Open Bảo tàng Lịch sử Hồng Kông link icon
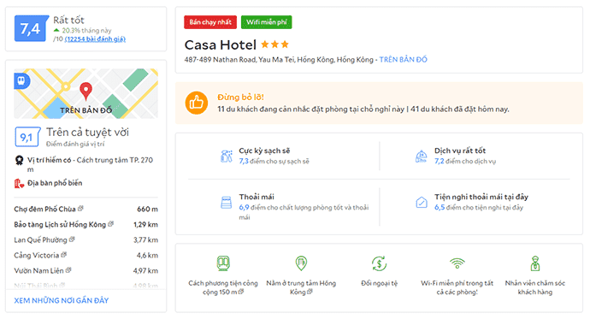590x319 pixels. (110, 224)
